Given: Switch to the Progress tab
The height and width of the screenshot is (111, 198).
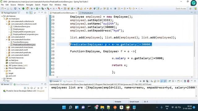Looking at the screenshot, I should pos(68,81).
